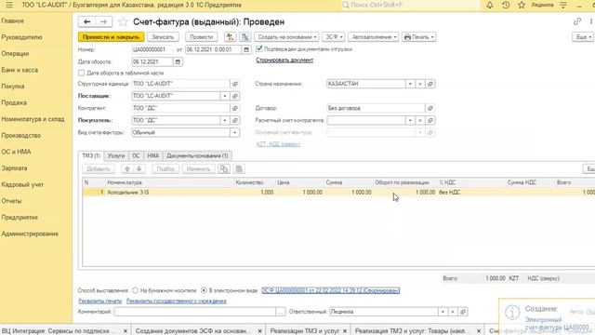This screenshot has height=335, width=595.
Task: Switch to the ТМЗ (1) tab
Action: click(91, 155)
